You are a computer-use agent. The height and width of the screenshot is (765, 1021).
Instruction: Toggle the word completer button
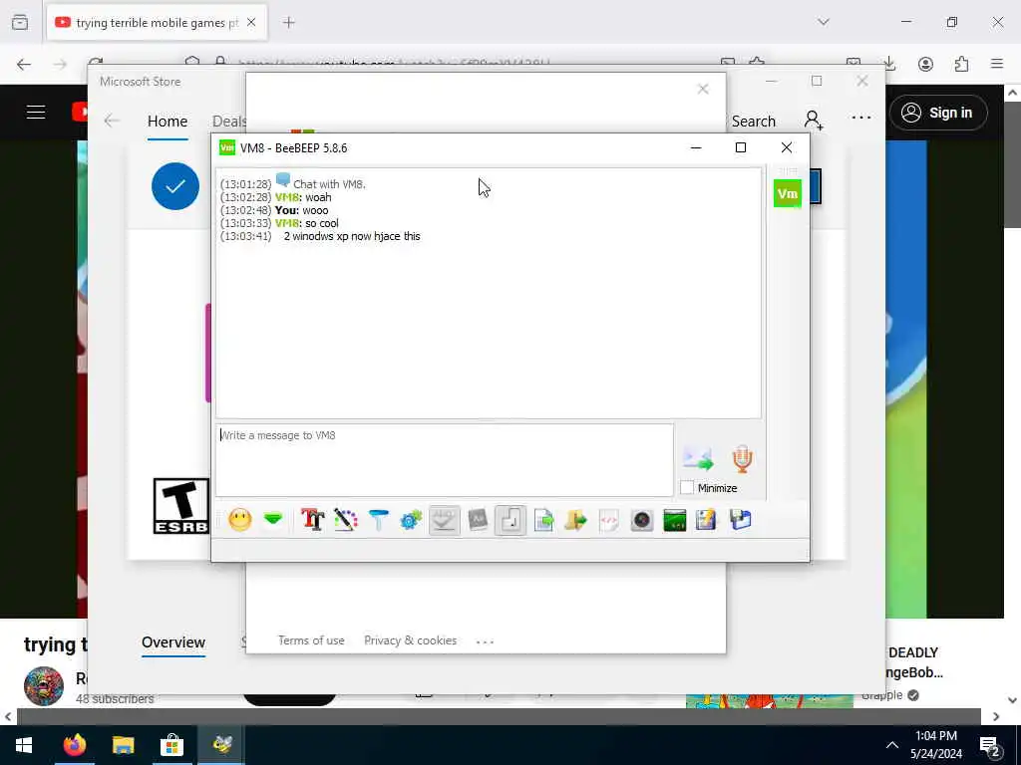coord(478,520)
